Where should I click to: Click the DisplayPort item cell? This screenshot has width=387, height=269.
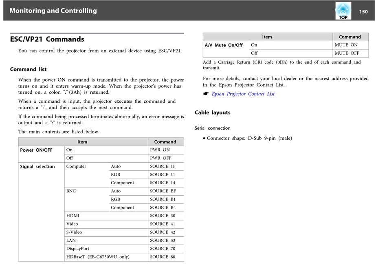[106, 249]
